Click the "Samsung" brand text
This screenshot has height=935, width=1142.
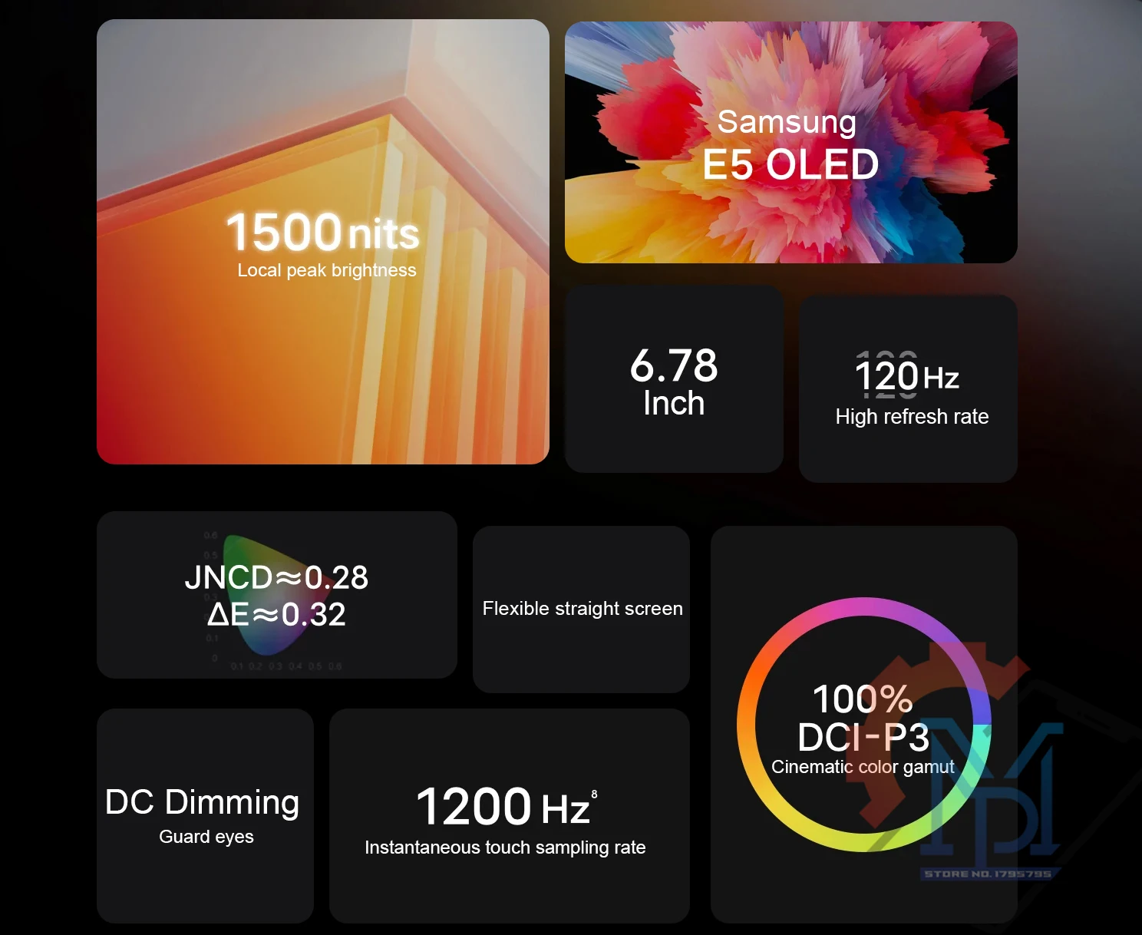(x=787, y=122)
